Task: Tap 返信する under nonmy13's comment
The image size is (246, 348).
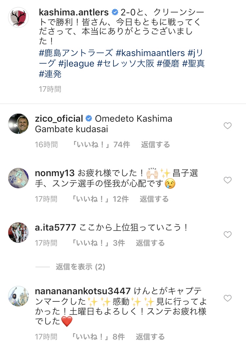Action: 154,199
